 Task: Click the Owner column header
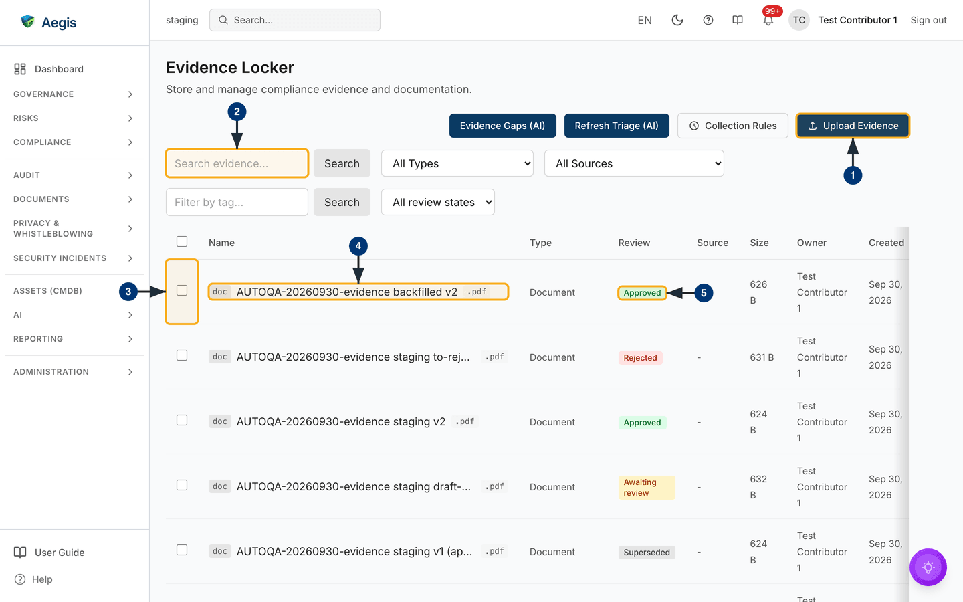point(812,243)
